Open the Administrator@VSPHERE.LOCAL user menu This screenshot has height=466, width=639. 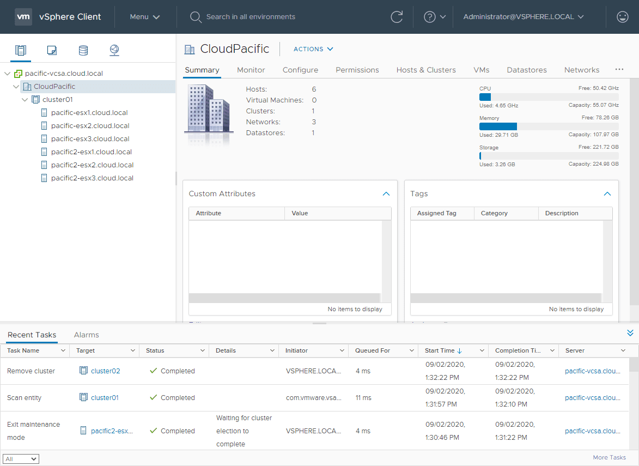point(523,17)
